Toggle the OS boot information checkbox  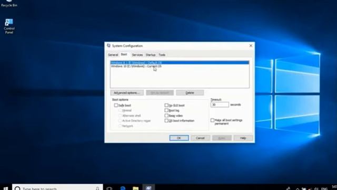(x=166, y=121)
